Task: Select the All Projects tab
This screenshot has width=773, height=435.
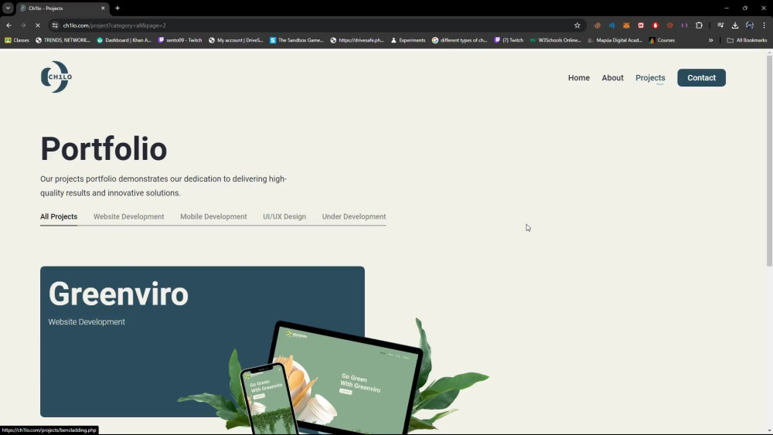Action: tap(59, 217)
